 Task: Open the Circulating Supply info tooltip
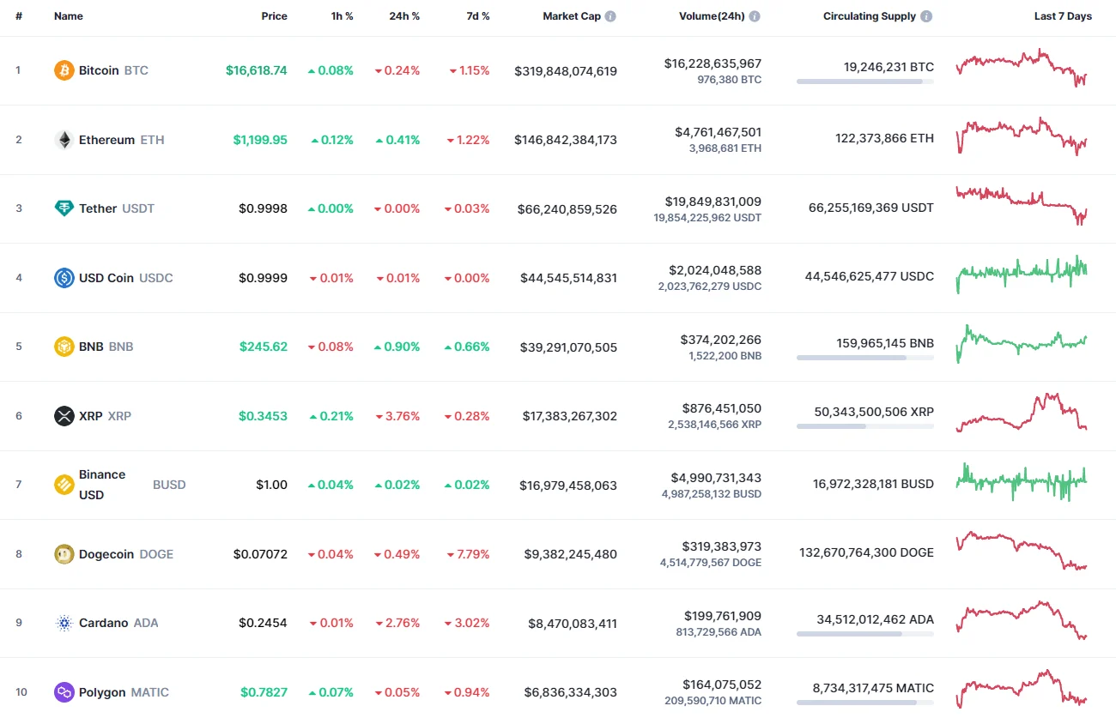pyautogui.click(x=925, y=15)
